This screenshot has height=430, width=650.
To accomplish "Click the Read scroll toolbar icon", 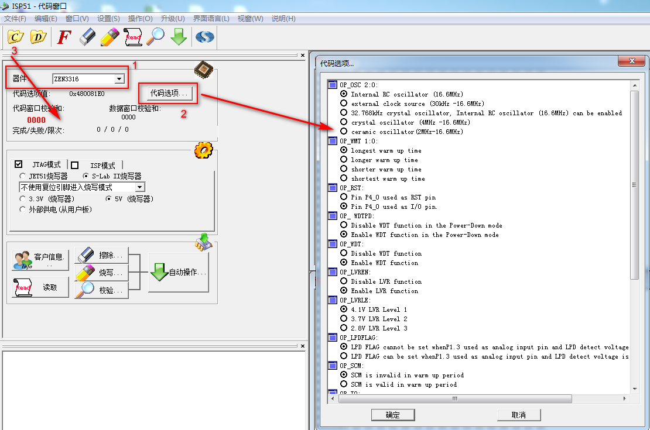I will (x=133, y=37).
